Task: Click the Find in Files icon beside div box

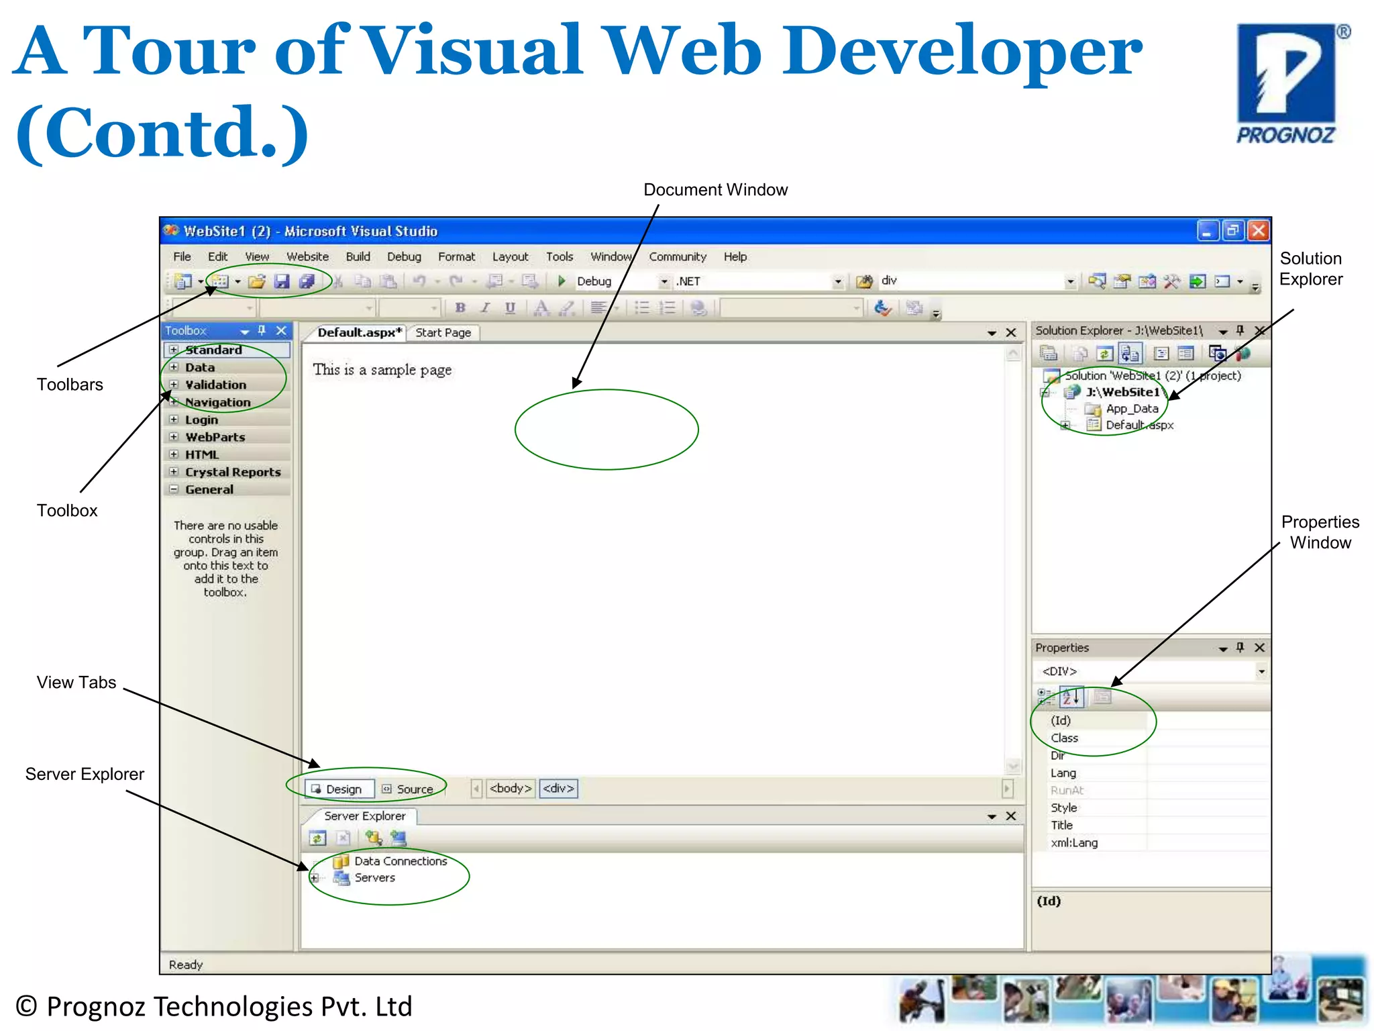Action: coord(865,281)
